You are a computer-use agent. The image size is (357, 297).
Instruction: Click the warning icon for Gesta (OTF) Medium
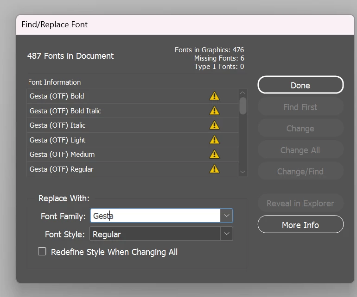tap(214, 155)
